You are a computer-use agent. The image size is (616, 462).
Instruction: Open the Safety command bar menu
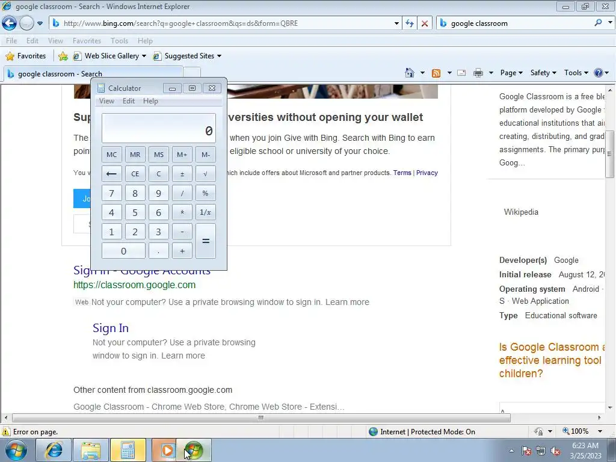point(543,73)
